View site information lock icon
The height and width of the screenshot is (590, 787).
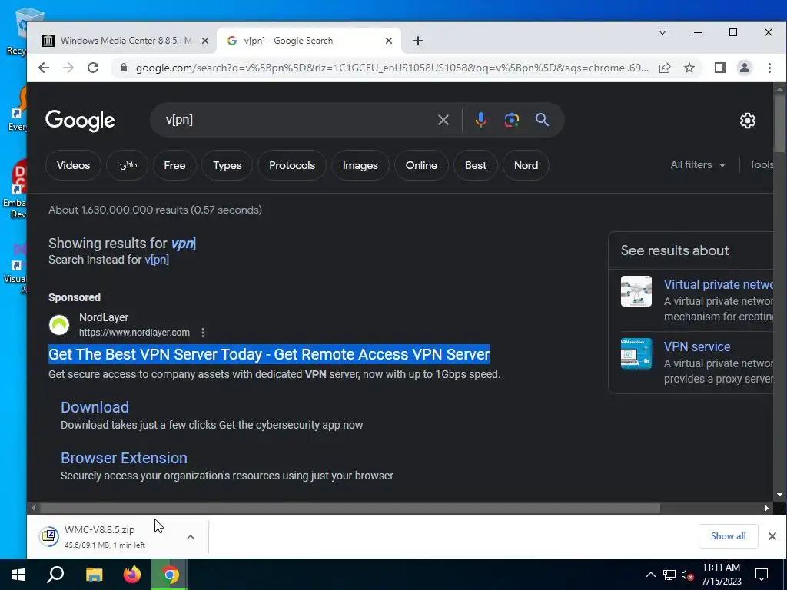[123, 68]
